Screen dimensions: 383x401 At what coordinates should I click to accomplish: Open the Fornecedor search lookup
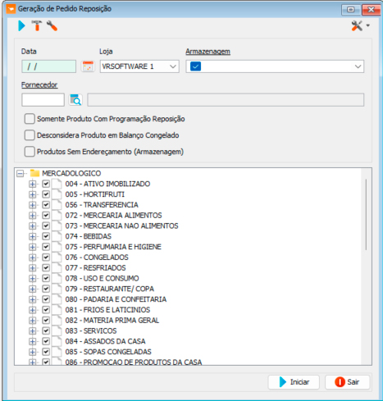[x=75, y=100]
